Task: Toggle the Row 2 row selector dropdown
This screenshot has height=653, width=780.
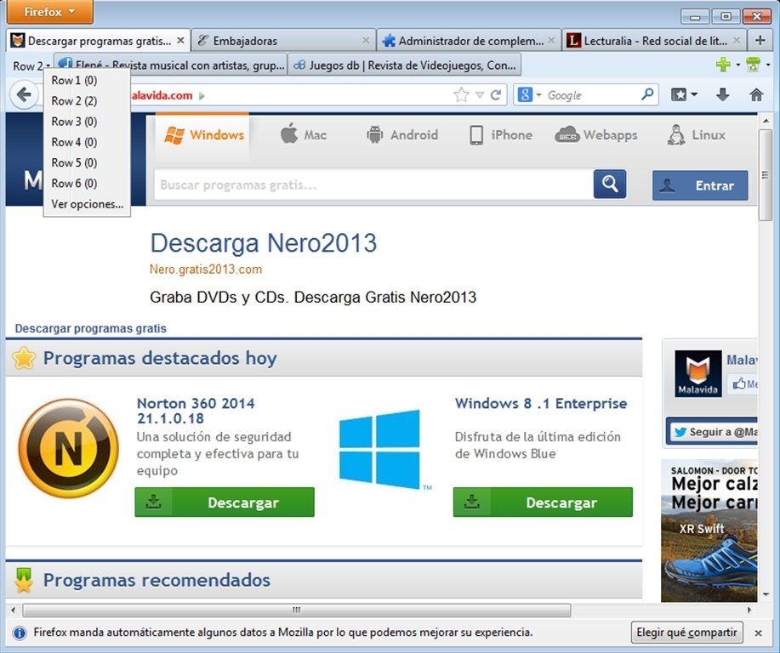Action: (x=31, y=65)
